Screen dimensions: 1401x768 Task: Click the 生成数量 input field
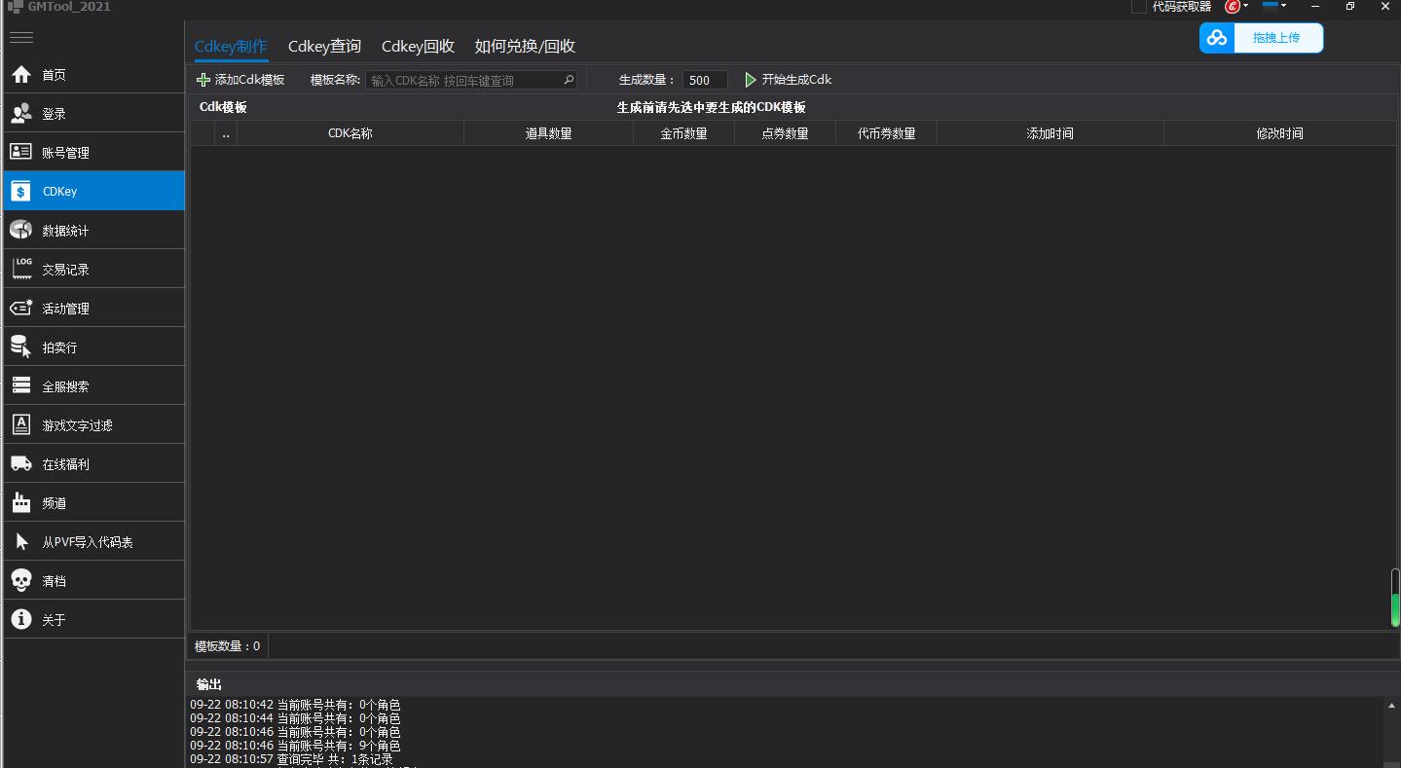(704, 80)
